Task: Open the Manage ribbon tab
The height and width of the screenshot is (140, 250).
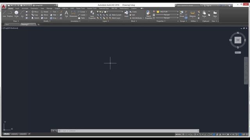Action: point(49,9)
